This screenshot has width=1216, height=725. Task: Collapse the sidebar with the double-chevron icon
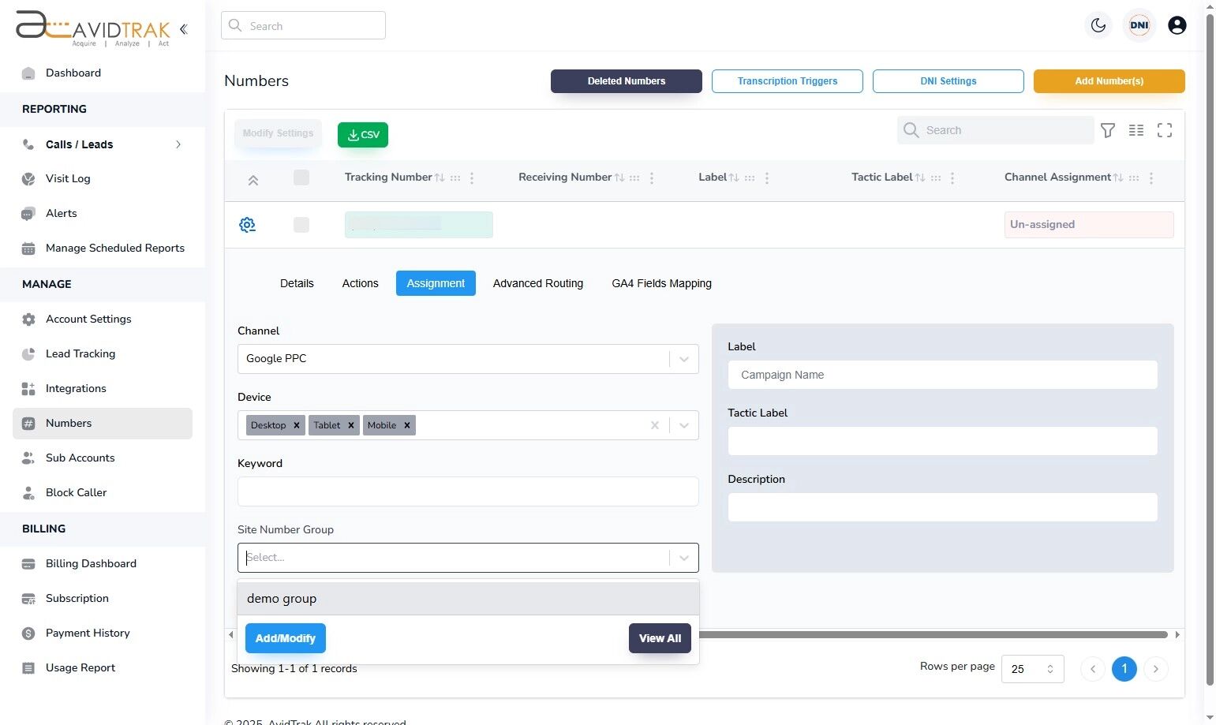(183, 28)
